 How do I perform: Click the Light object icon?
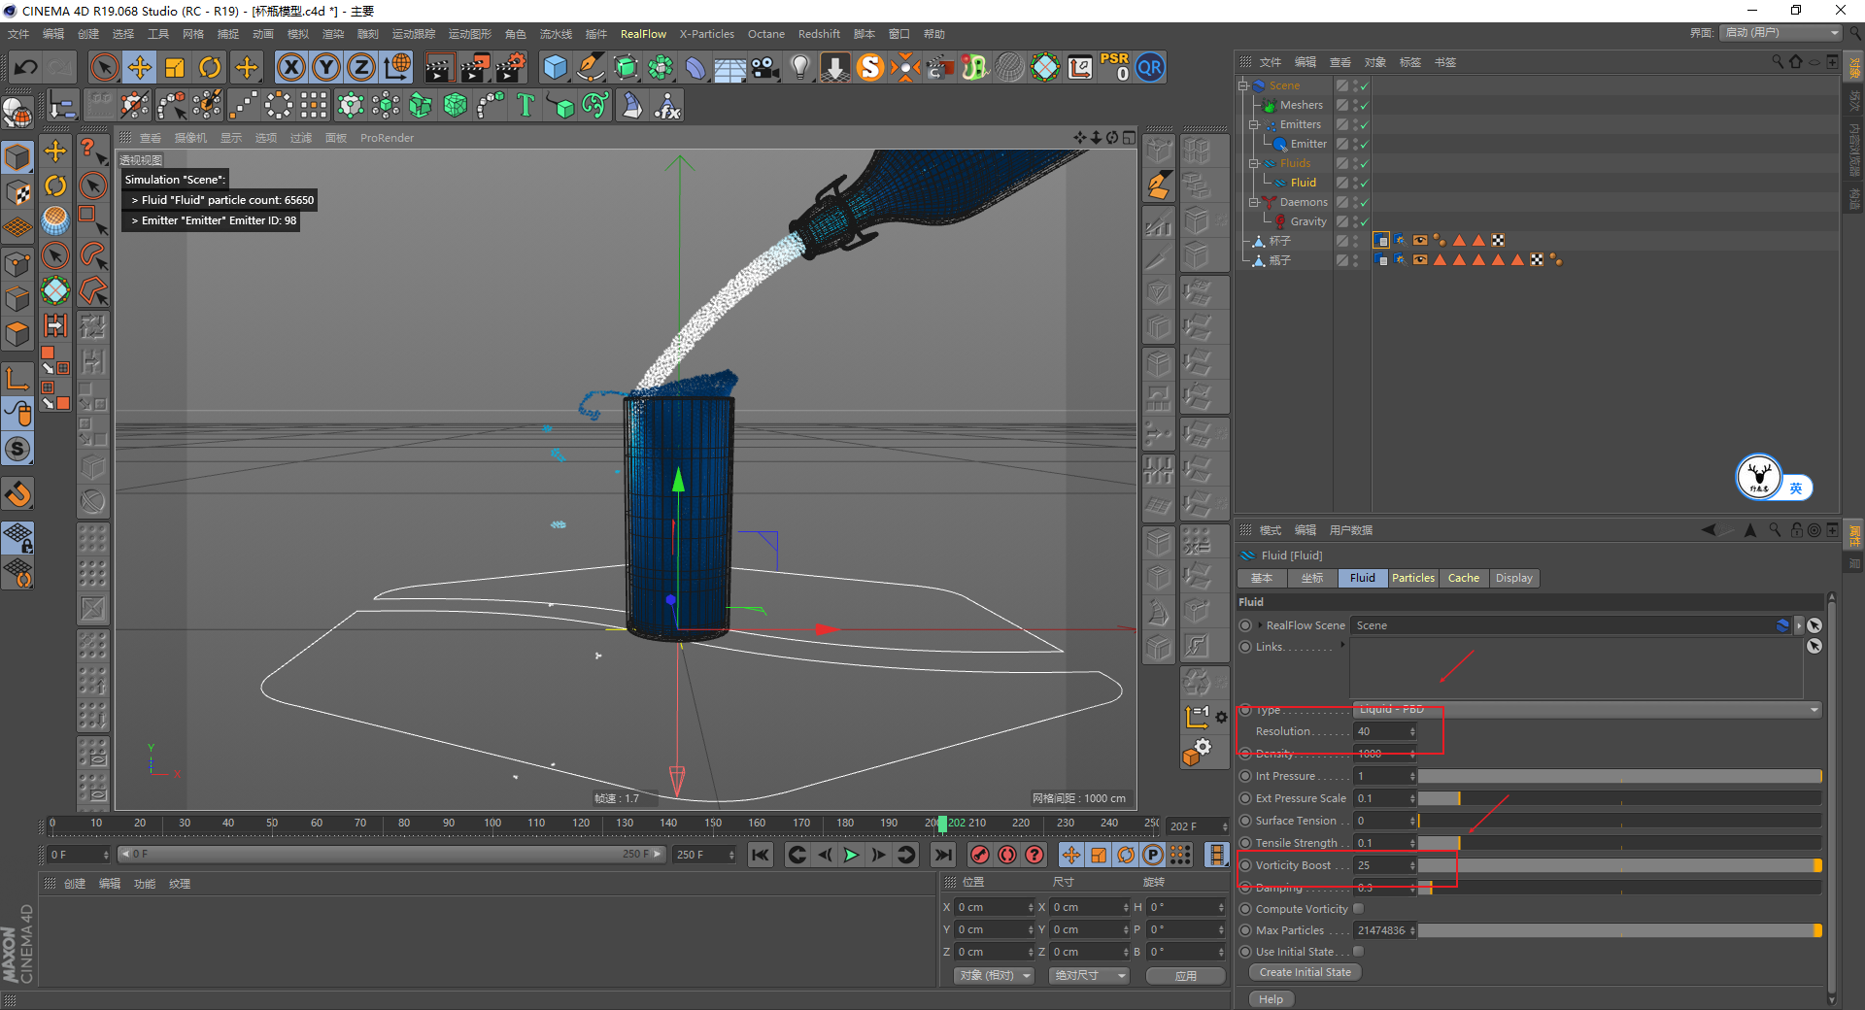pos(799,67)
